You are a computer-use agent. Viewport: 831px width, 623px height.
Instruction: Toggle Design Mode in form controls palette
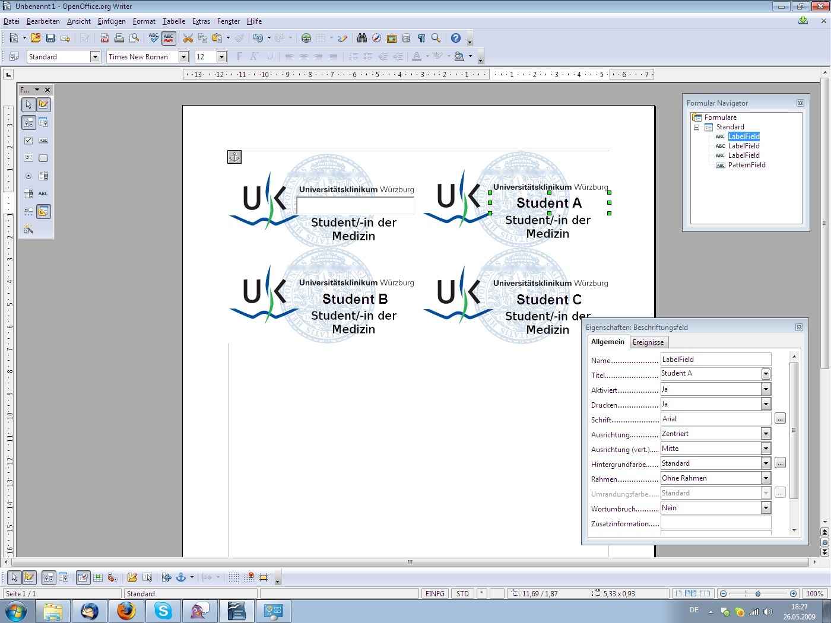coord(43,105)
